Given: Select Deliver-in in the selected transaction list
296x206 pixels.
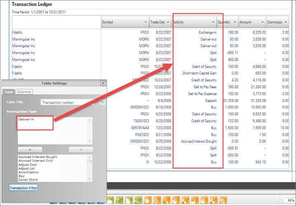Looking at the screenshot, I should pyautogui.click(x=26, y=119).
